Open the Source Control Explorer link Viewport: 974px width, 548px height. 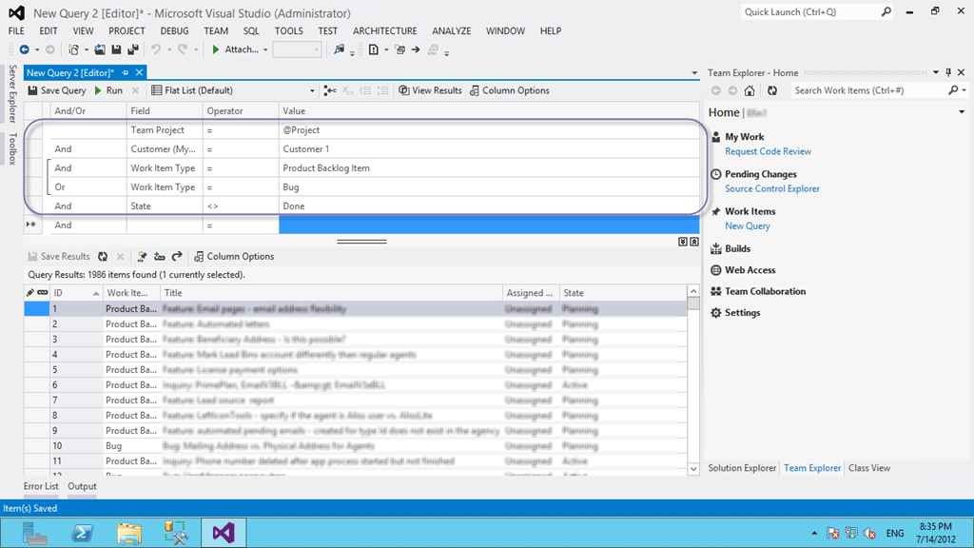772,189
